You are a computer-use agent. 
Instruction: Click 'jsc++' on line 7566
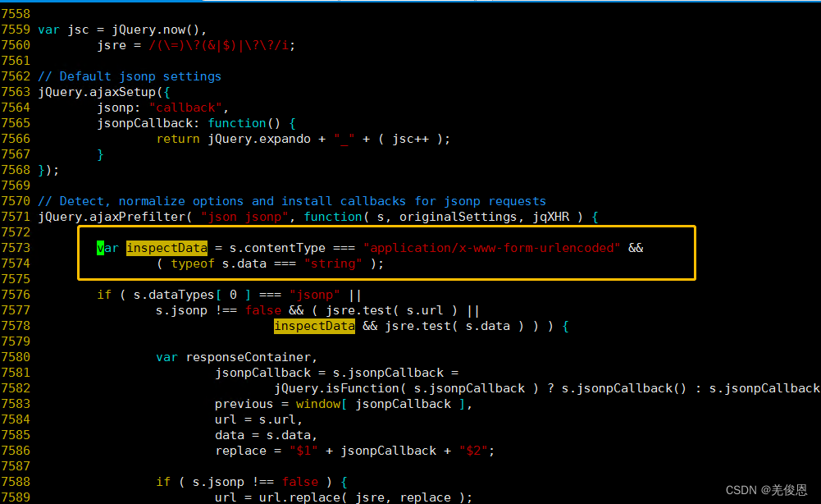410,139
